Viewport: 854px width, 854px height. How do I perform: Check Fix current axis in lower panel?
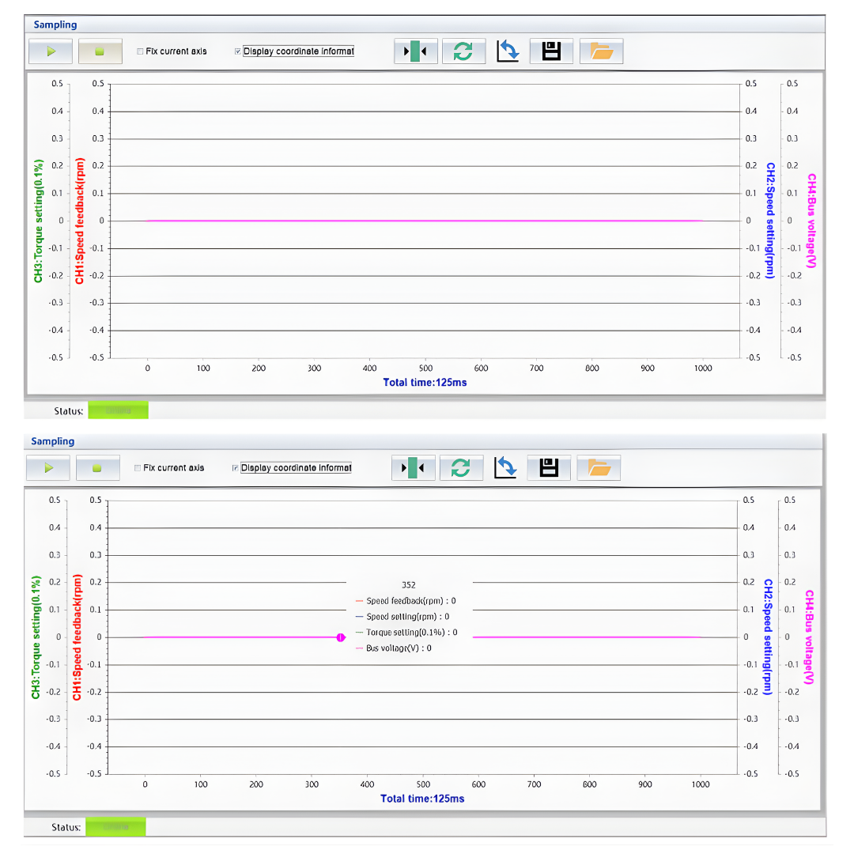point(138,468)
